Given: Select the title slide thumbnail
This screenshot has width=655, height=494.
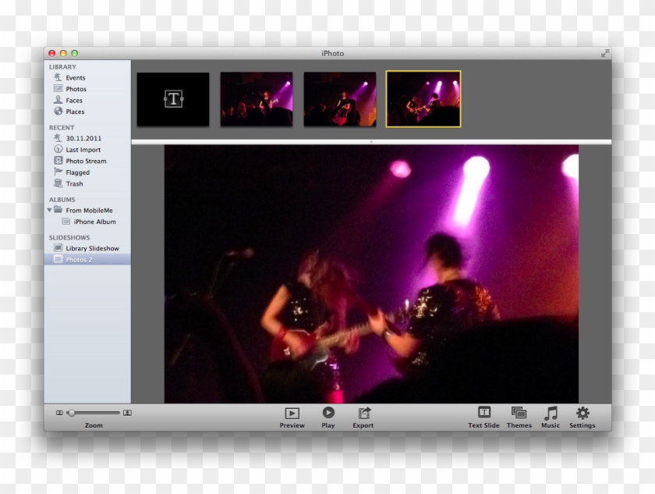Looking at the screenshot, I should [173, 98].
